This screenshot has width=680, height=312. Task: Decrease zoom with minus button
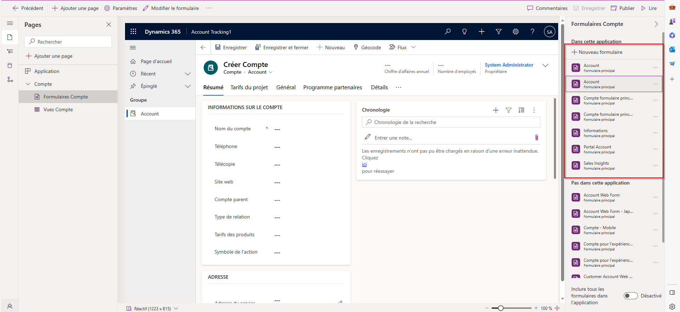click(x=487, y=308)
